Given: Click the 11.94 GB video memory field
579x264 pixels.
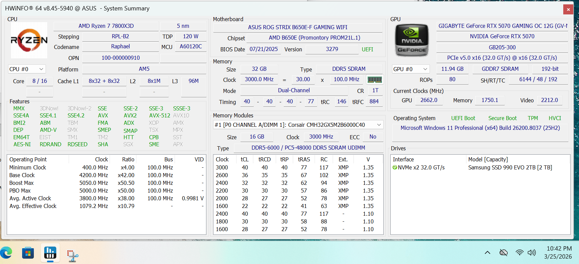Looking at the screenshot, I should 452,69.
